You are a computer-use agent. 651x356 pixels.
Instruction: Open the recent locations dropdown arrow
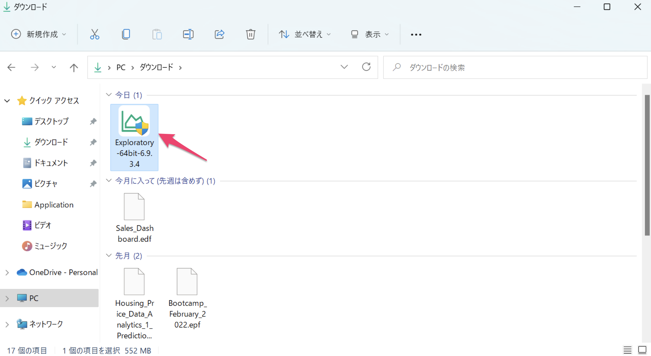click(x=54, y=67)
